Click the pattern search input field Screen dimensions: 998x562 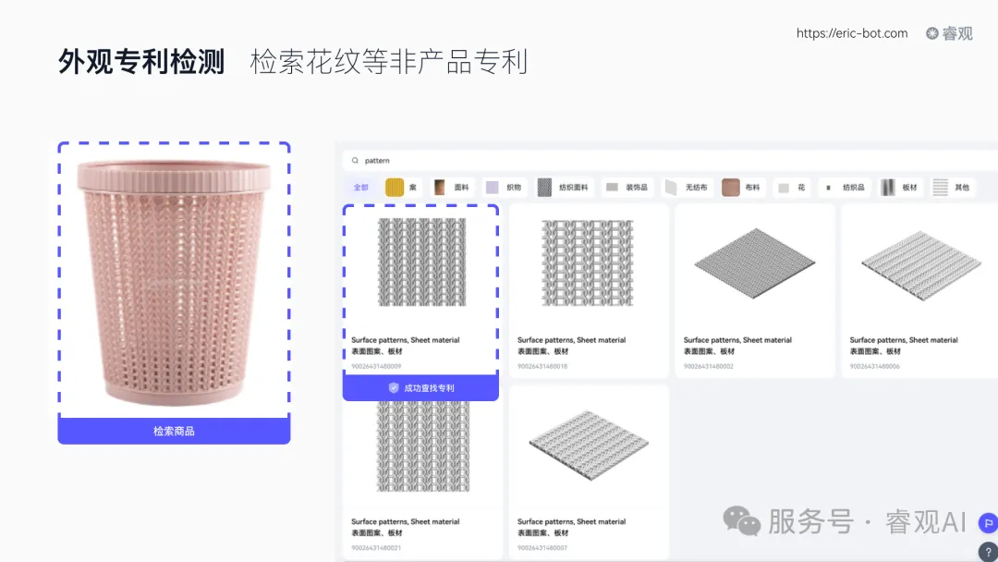click(416, 160)
